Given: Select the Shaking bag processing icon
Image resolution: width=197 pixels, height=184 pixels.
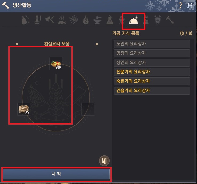Looking at the screenshot, I should (26, 20).
